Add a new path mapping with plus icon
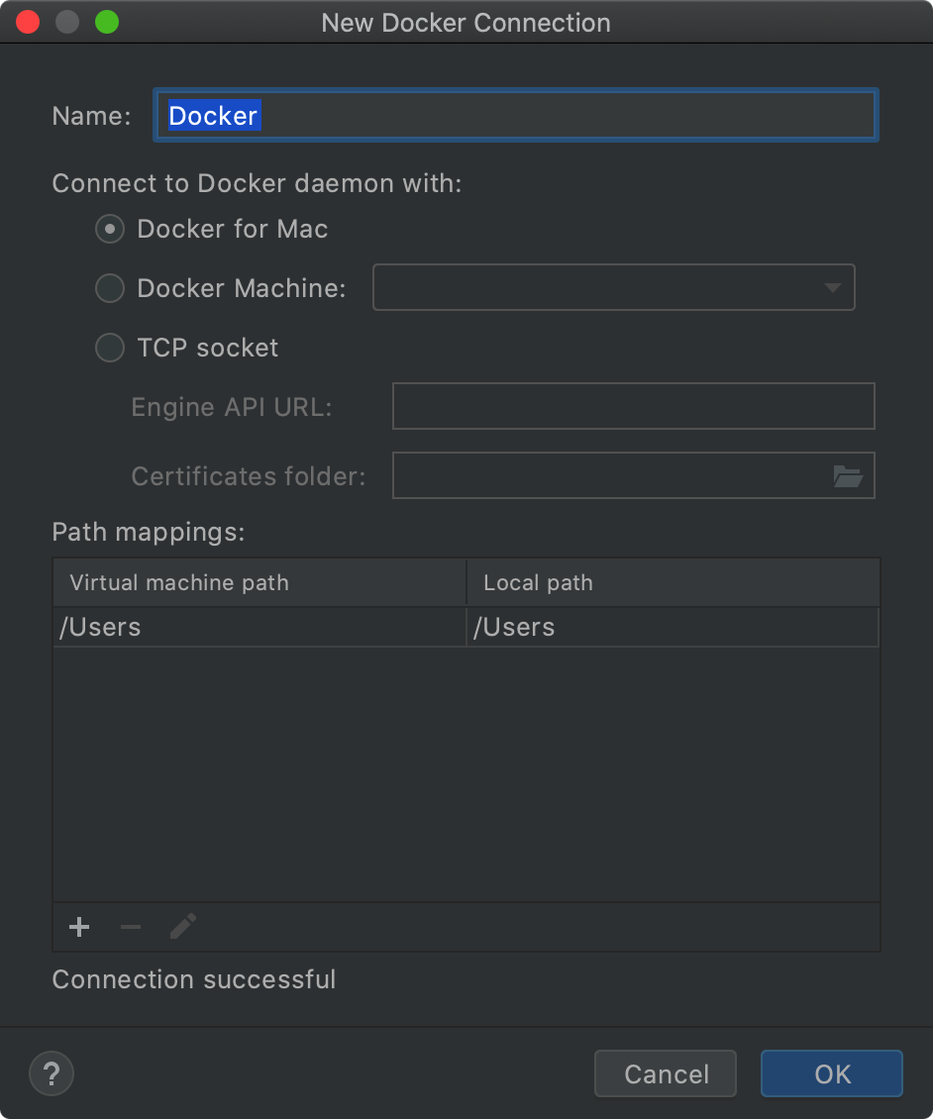 tap(79, 927)
